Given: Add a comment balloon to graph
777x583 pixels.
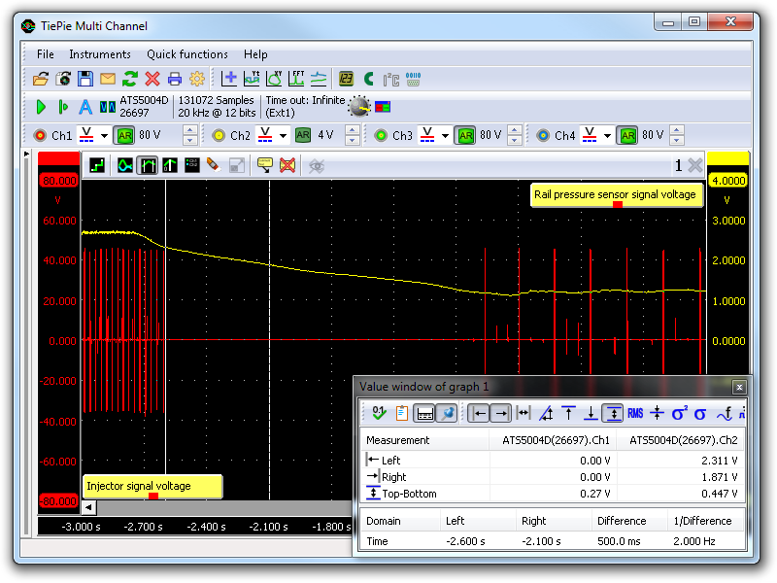Looking at the screenshot, I should click(x=265, y=165).
